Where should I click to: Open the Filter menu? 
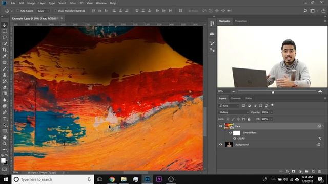73,3
